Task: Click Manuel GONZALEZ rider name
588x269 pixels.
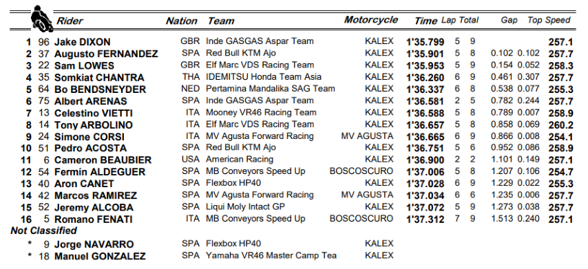Action: click(x=100, y=257)
